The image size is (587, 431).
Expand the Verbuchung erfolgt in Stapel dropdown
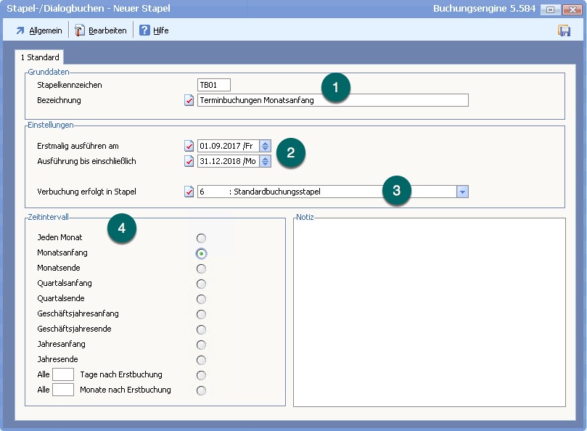pos(462,192)
